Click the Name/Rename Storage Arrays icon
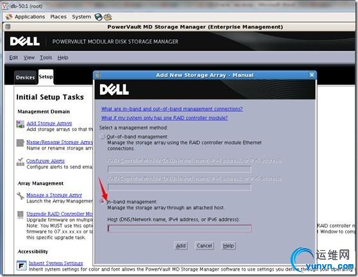 pyautogui.click(x=21, y=143)
